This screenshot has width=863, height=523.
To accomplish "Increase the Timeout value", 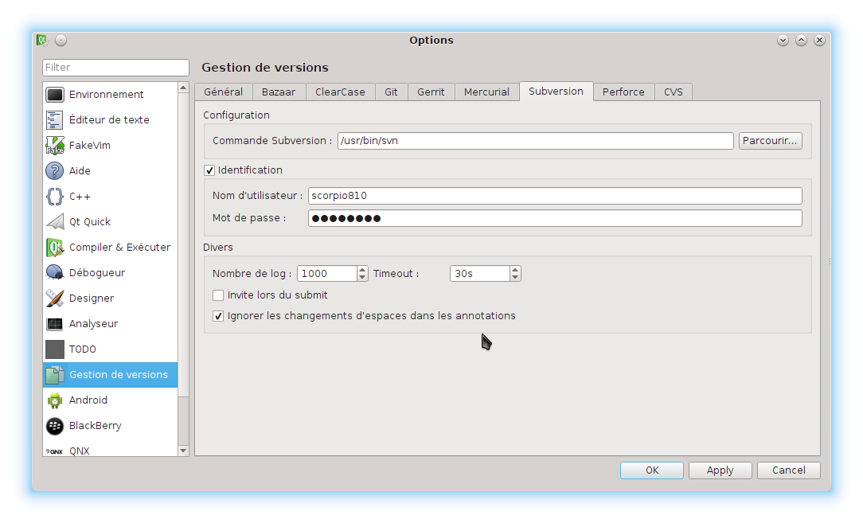I will [x=515, y=270].
